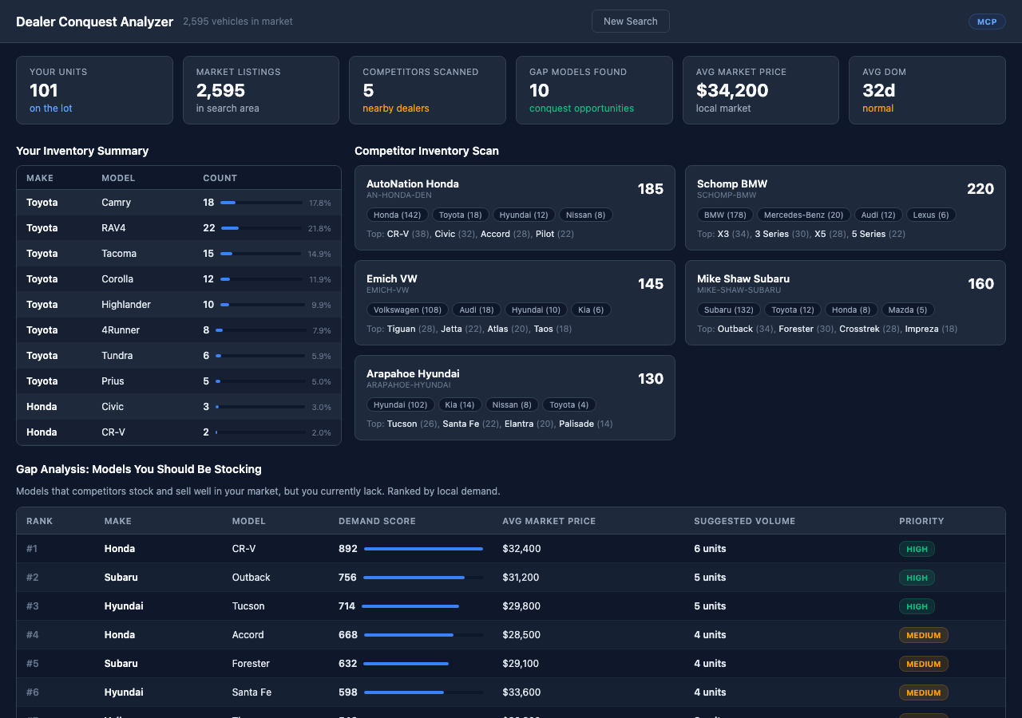The image size is (1022, 718).
Task: Select the Accord model cell
Action: 248,635
